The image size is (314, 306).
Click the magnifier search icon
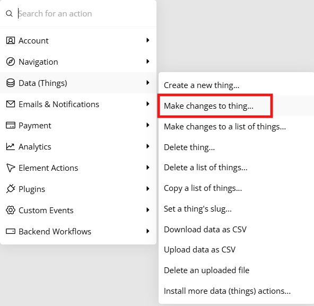point(9,14)
